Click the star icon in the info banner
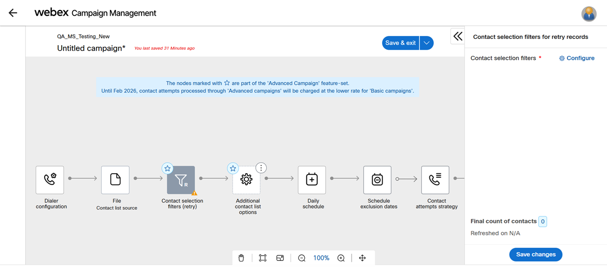This screenshot has width=607, height=269. point(227,83)
